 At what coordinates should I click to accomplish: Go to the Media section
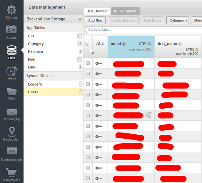(x=12, y=73)
